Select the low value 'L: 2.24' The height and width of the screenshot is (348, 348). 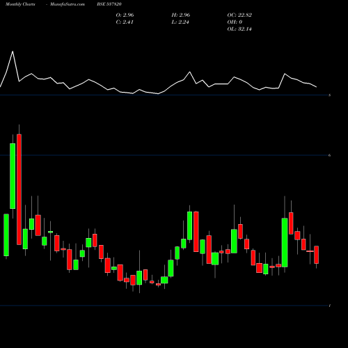coord(180,22)
